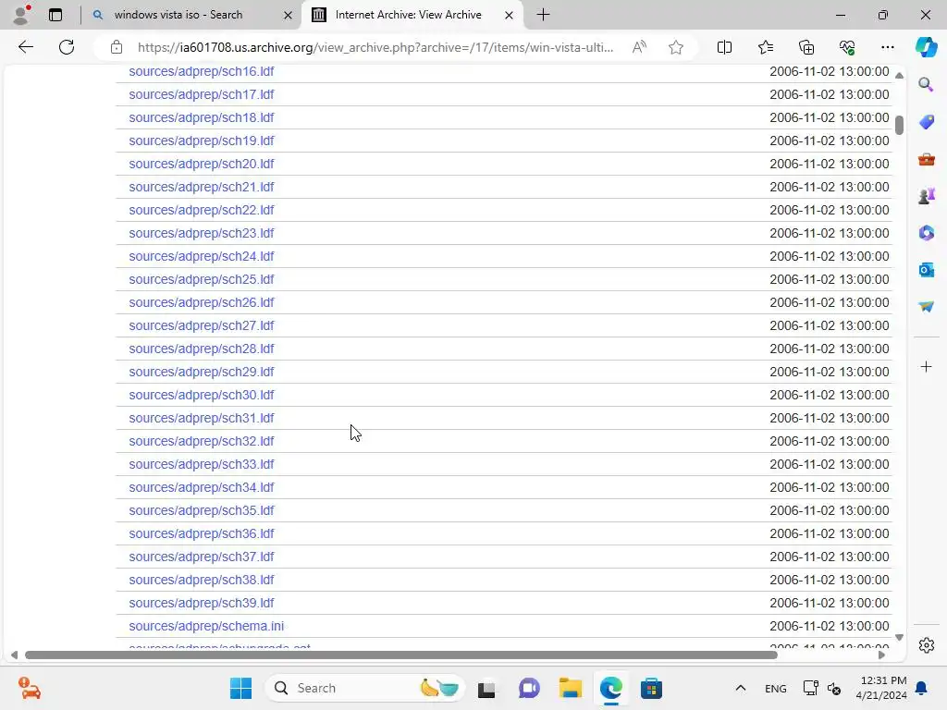Select the date on the sch30.ldf row
Viewport: 947px width, 710px height.
click(x=830, y=395)
